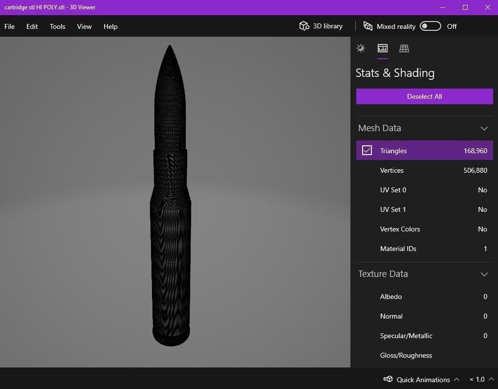Viewport: 498px width, 389px height.
Task: Open the View menu
Action: tap(84, 26)
